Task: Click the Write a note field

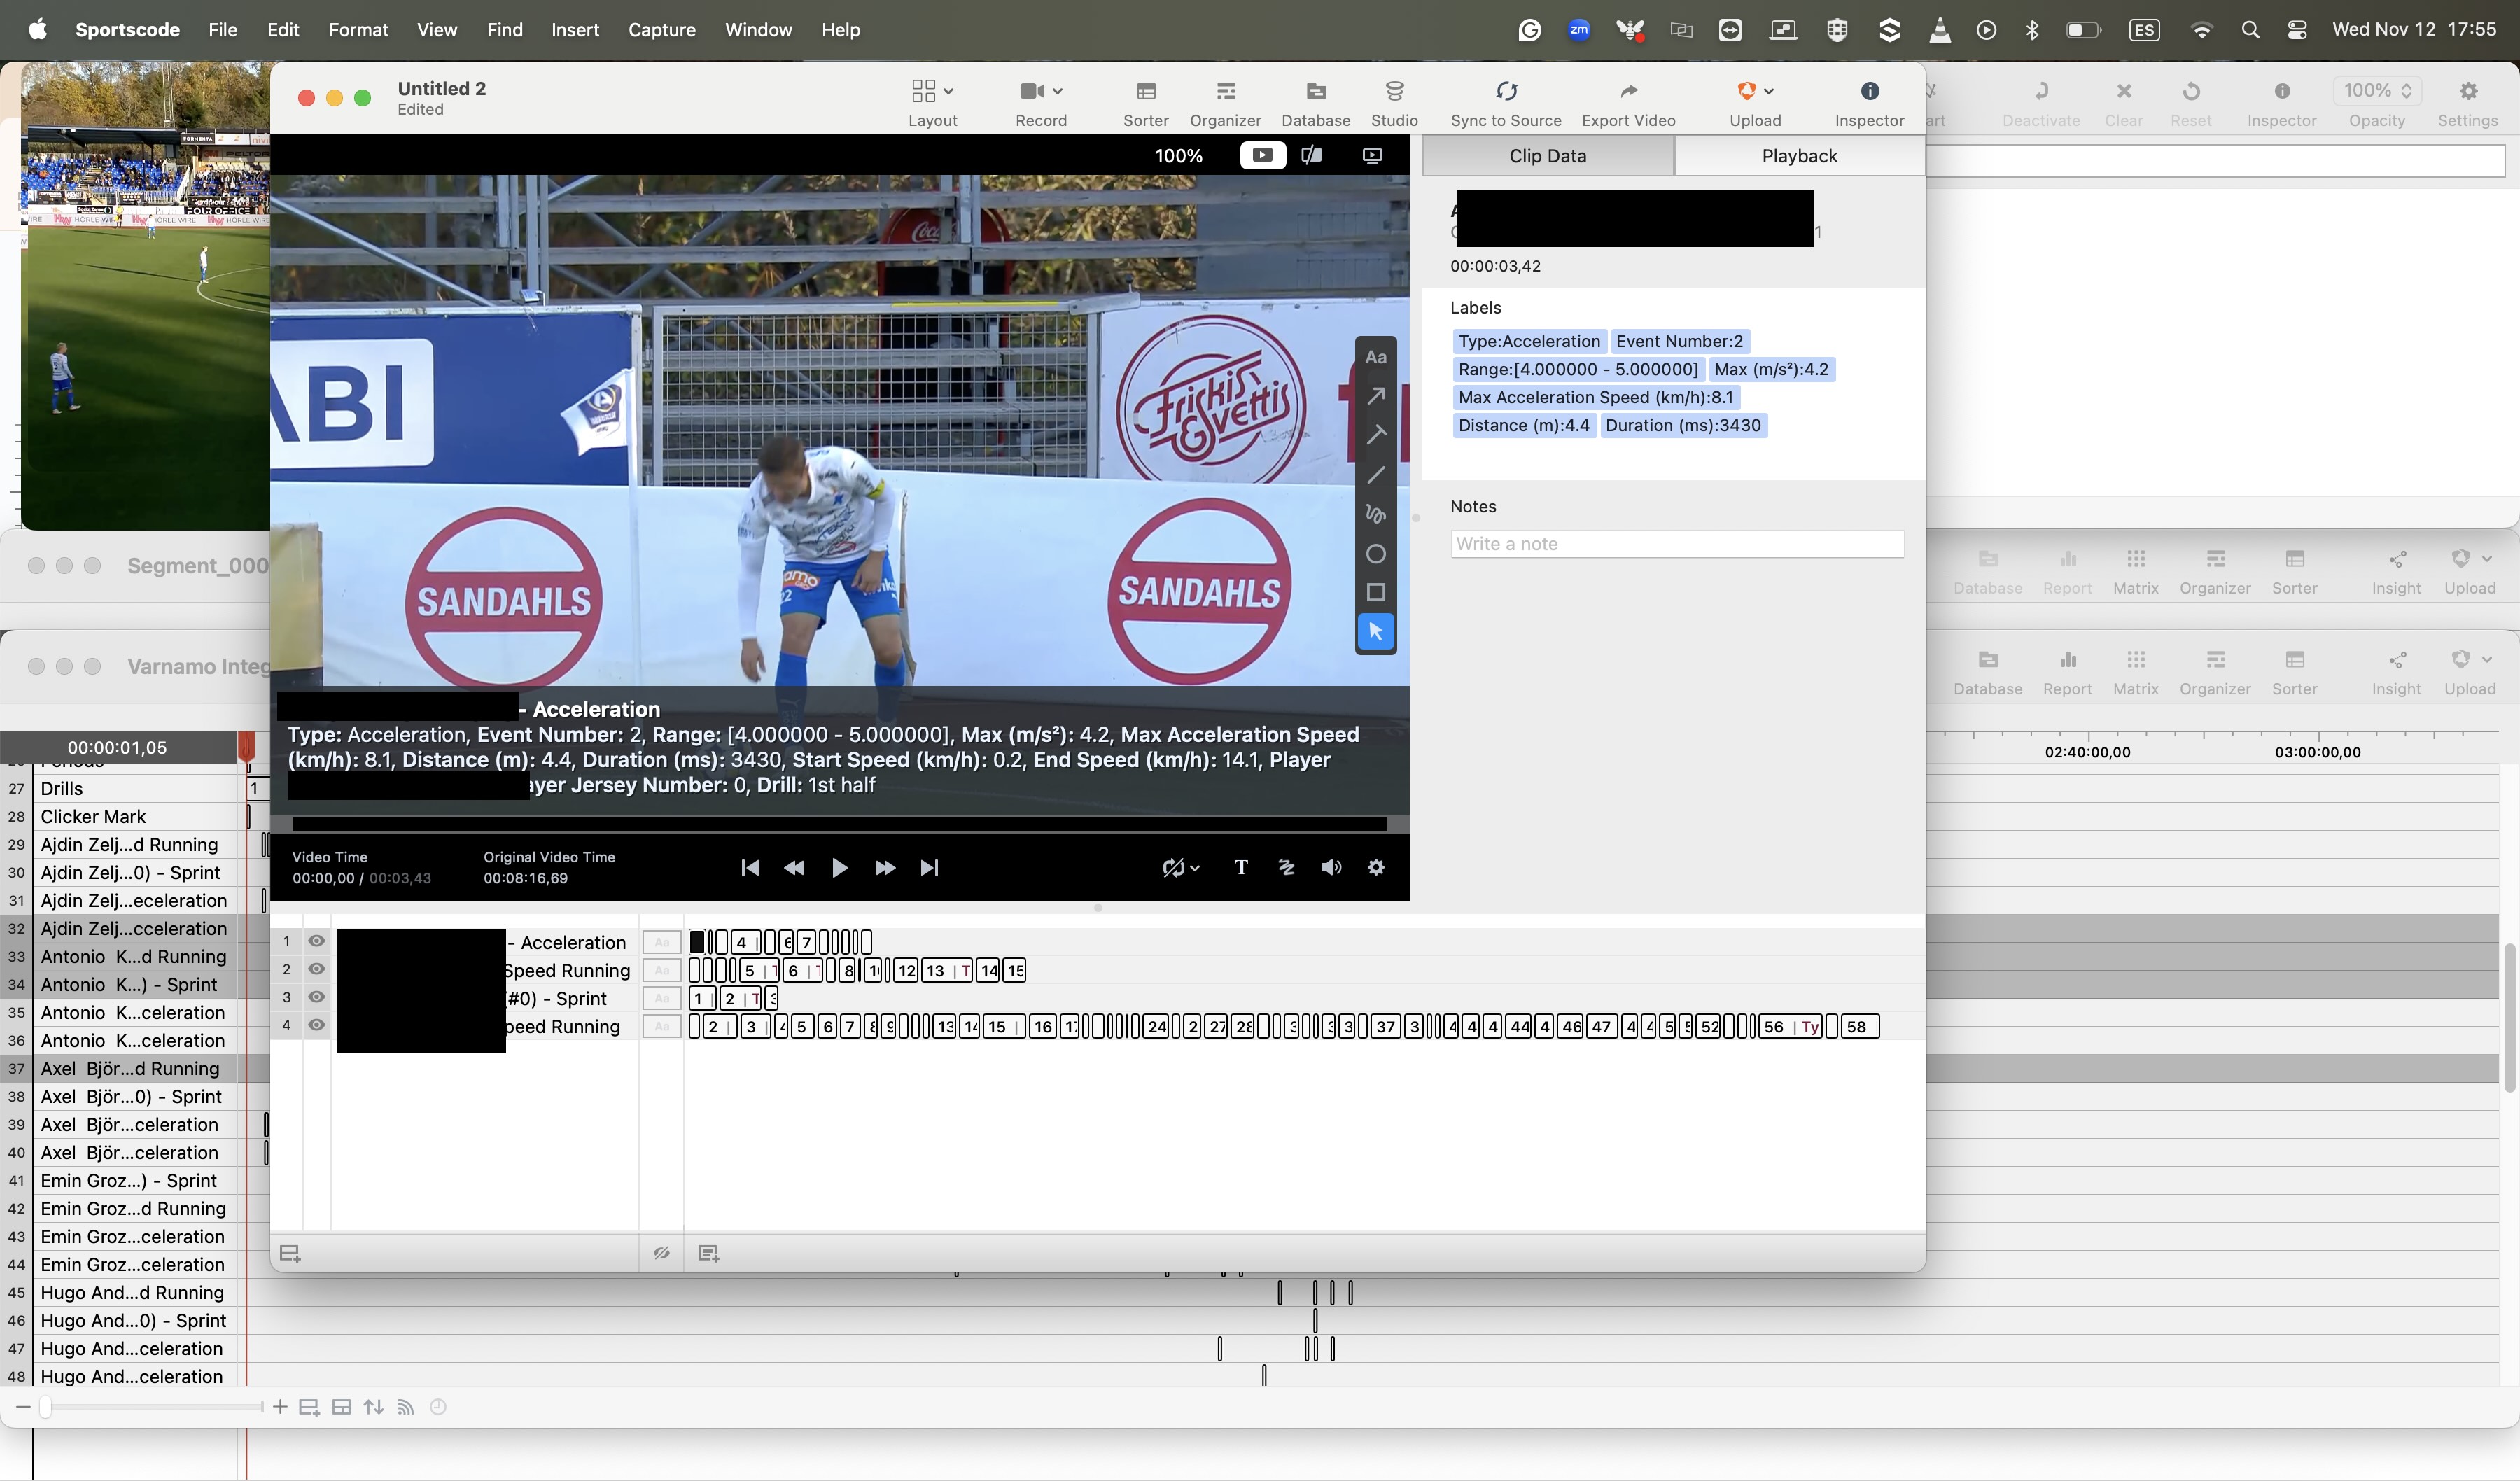Action: 1677,544
